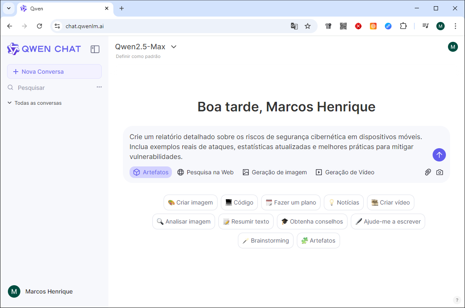
Task: Enable Pesquisa na Web mode
Action: tap(205, 172)
